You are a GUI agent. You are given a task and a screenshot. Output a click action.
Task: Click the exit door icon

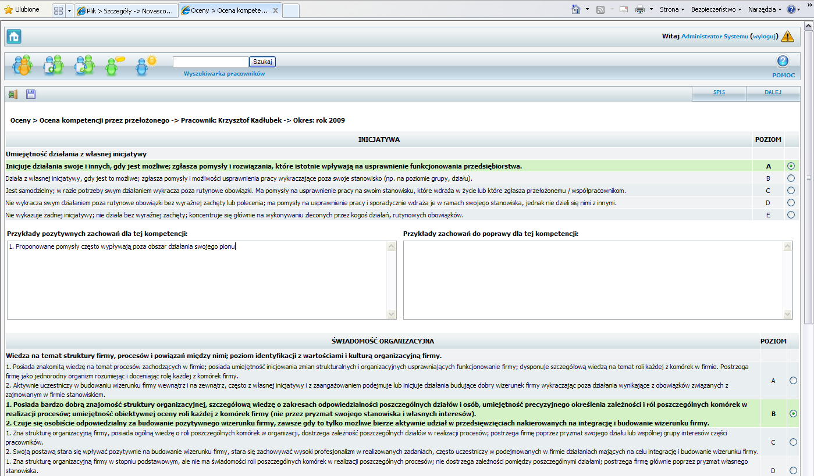coord(13,94)
